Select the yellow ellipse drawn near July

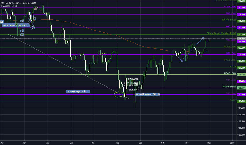(x=104, y=55)
